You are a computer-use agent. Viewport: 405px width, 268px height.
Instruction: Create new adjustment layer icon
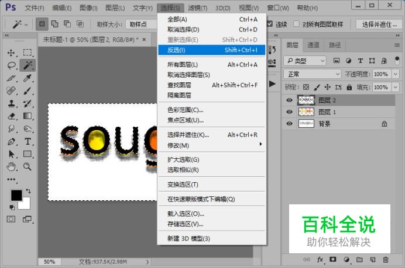click(346, 259)
